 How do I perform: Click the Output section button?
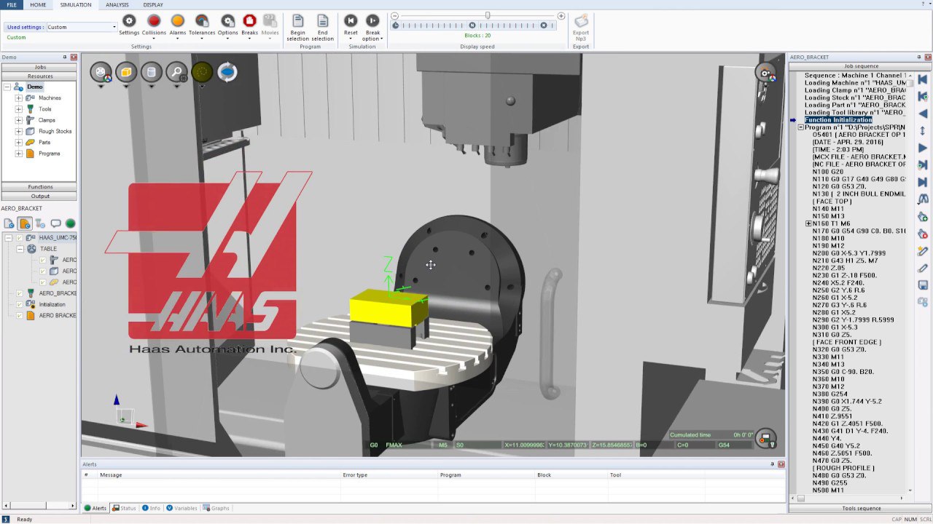[x=40, y=196]
